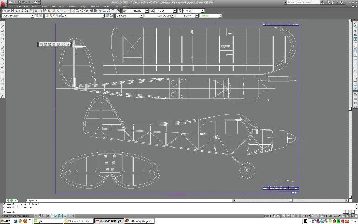Open the Dimension menu
This screenshot has width=358, height=224.
72,7
